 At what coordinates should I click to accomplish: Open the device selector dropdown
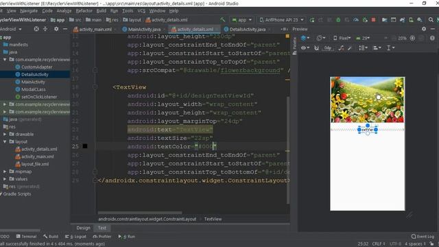coord(281,20)
